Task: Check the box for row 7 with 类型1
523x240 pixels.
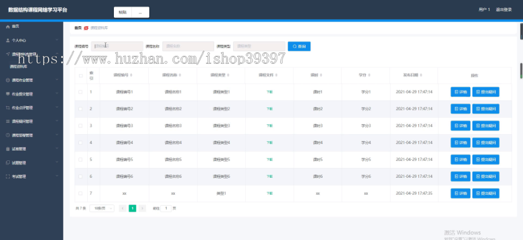Action: pyautogui.click(x=80, y=193)
